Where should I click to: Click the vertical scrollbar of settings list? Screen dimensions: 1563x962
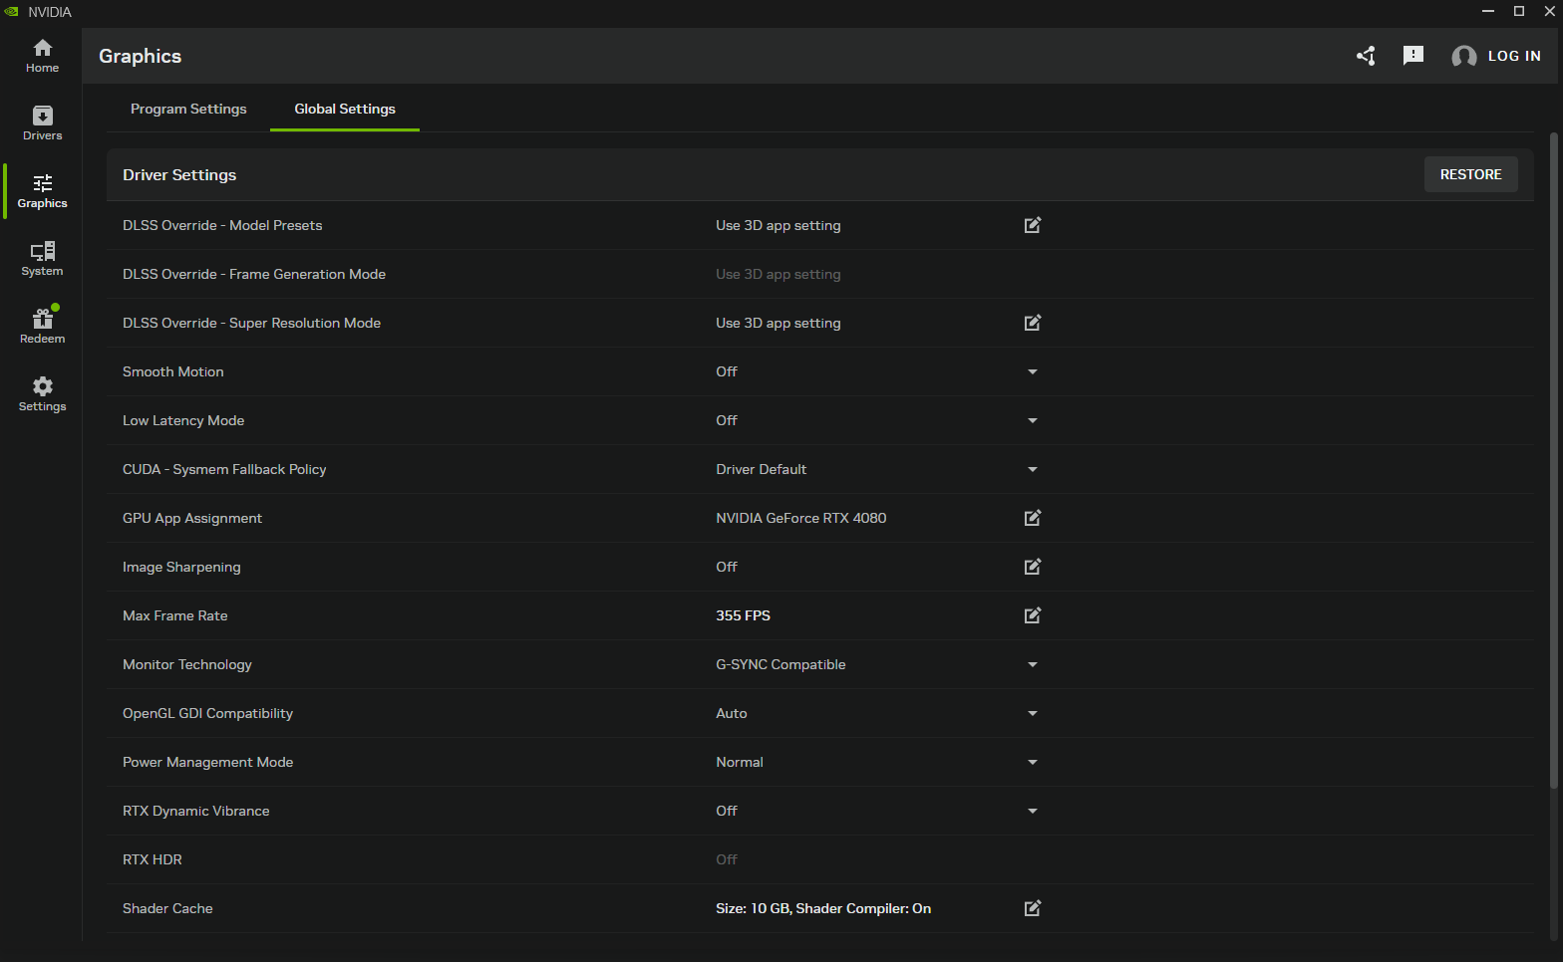click(x=1553, y=460)
